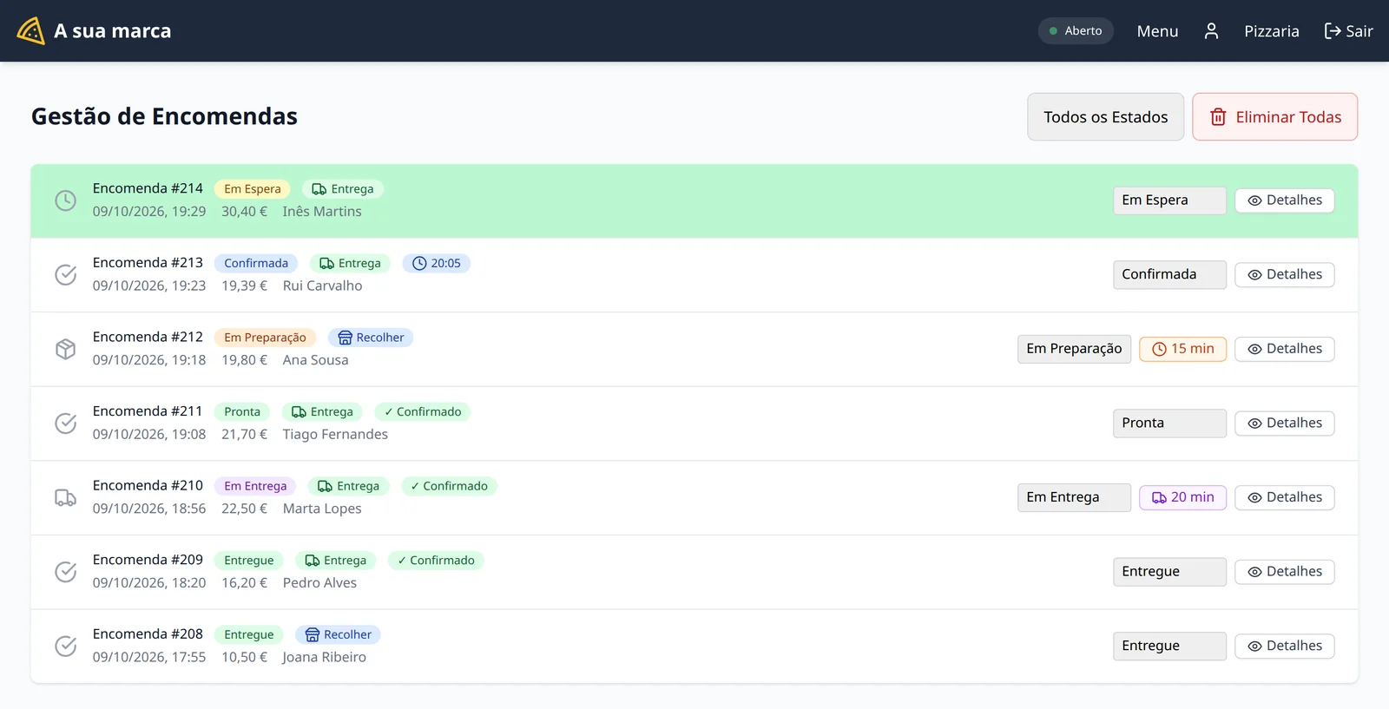Click the clock icon of Encomenda #214

pyautogui.click(x=66, y=200)
